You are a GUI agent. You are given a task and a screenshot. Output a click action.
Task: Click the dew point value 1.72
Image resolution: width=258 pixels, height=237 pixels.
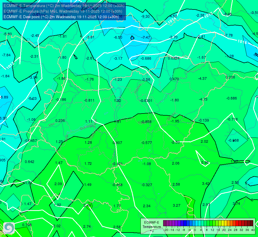tap(88, 164)
